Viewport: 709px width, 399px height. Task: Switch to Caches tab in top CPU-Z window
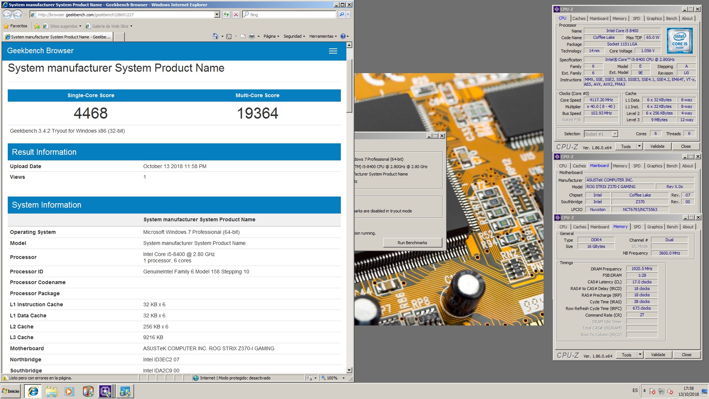pyautogui.click(x=579, y=18)
